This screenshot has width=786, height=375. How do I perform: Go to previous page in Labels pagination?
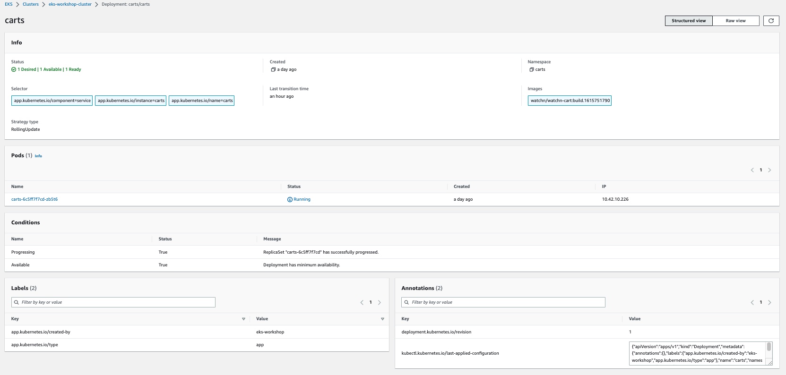tap(362, 302)
